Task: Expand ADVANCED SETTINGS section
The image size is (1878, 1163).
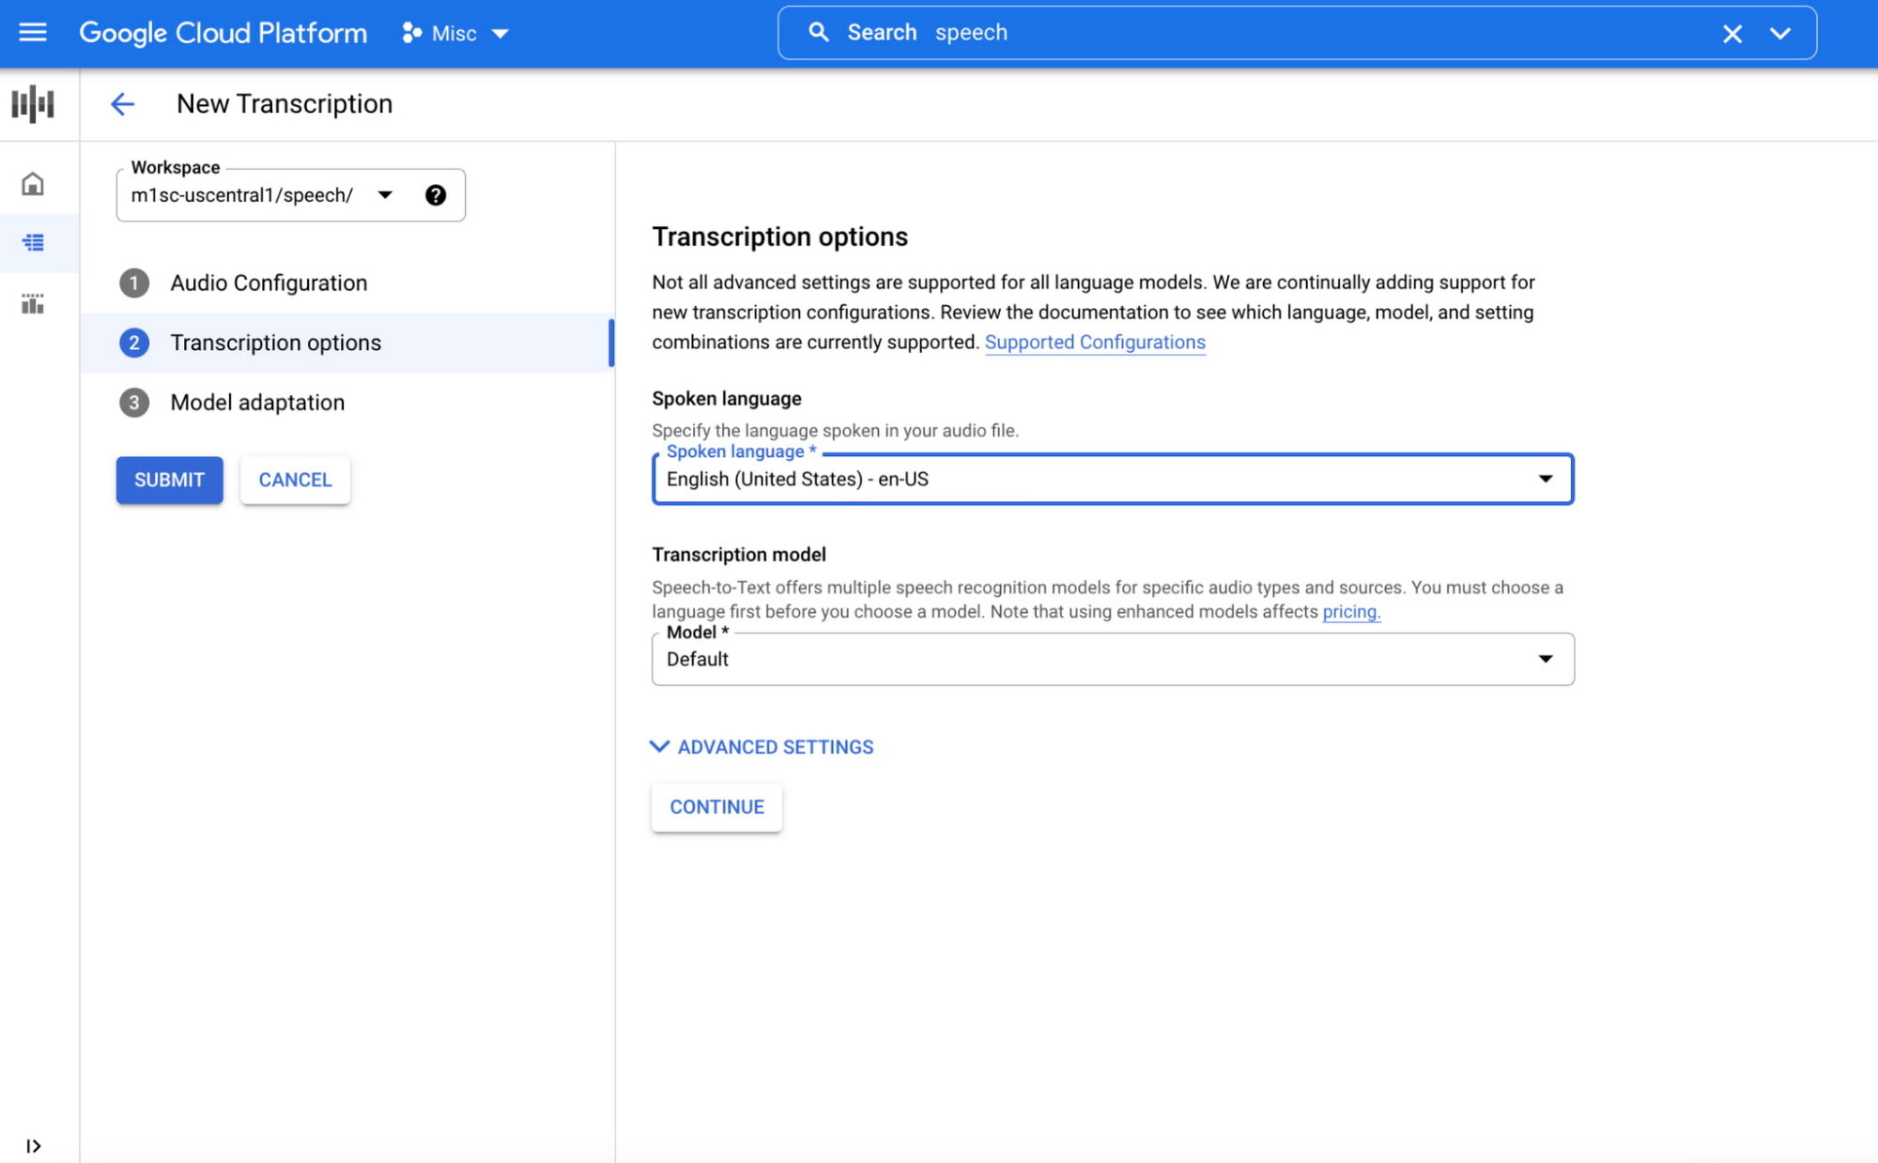Action: click(x=762, y=747)
